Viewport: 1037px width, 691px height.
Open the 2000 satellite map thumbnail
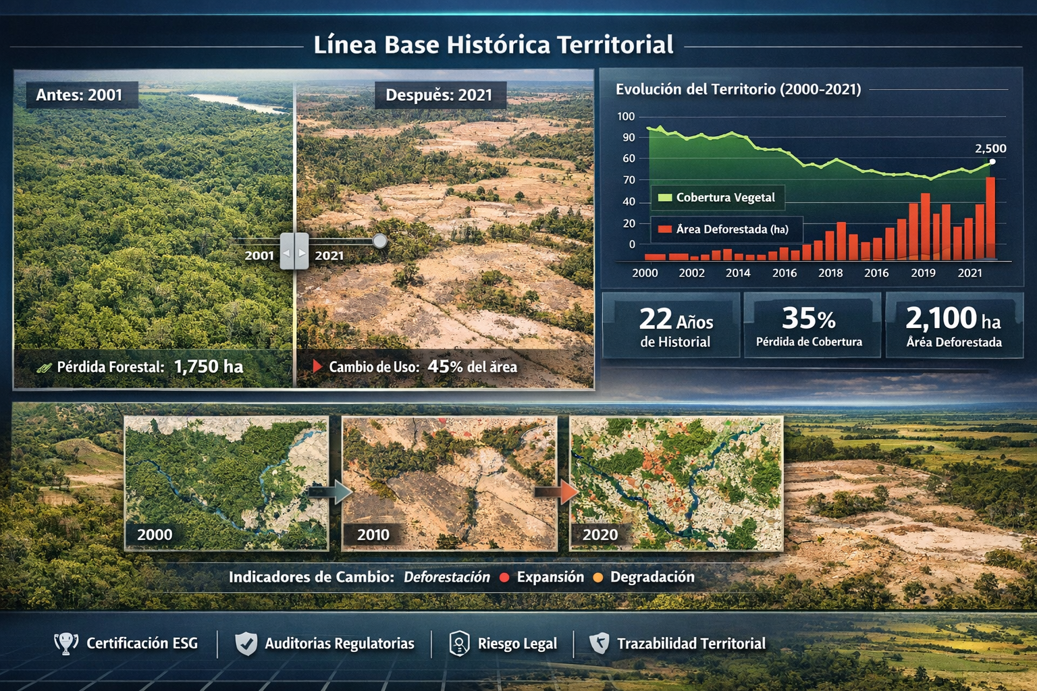point(226,482)
